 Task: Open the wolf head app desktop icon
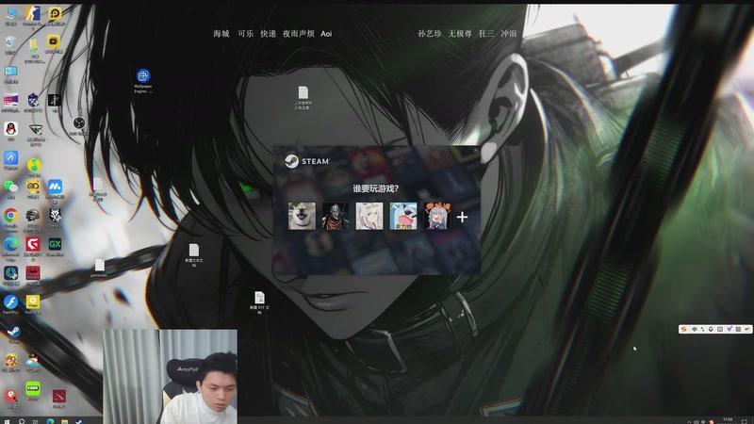[55, 218]
